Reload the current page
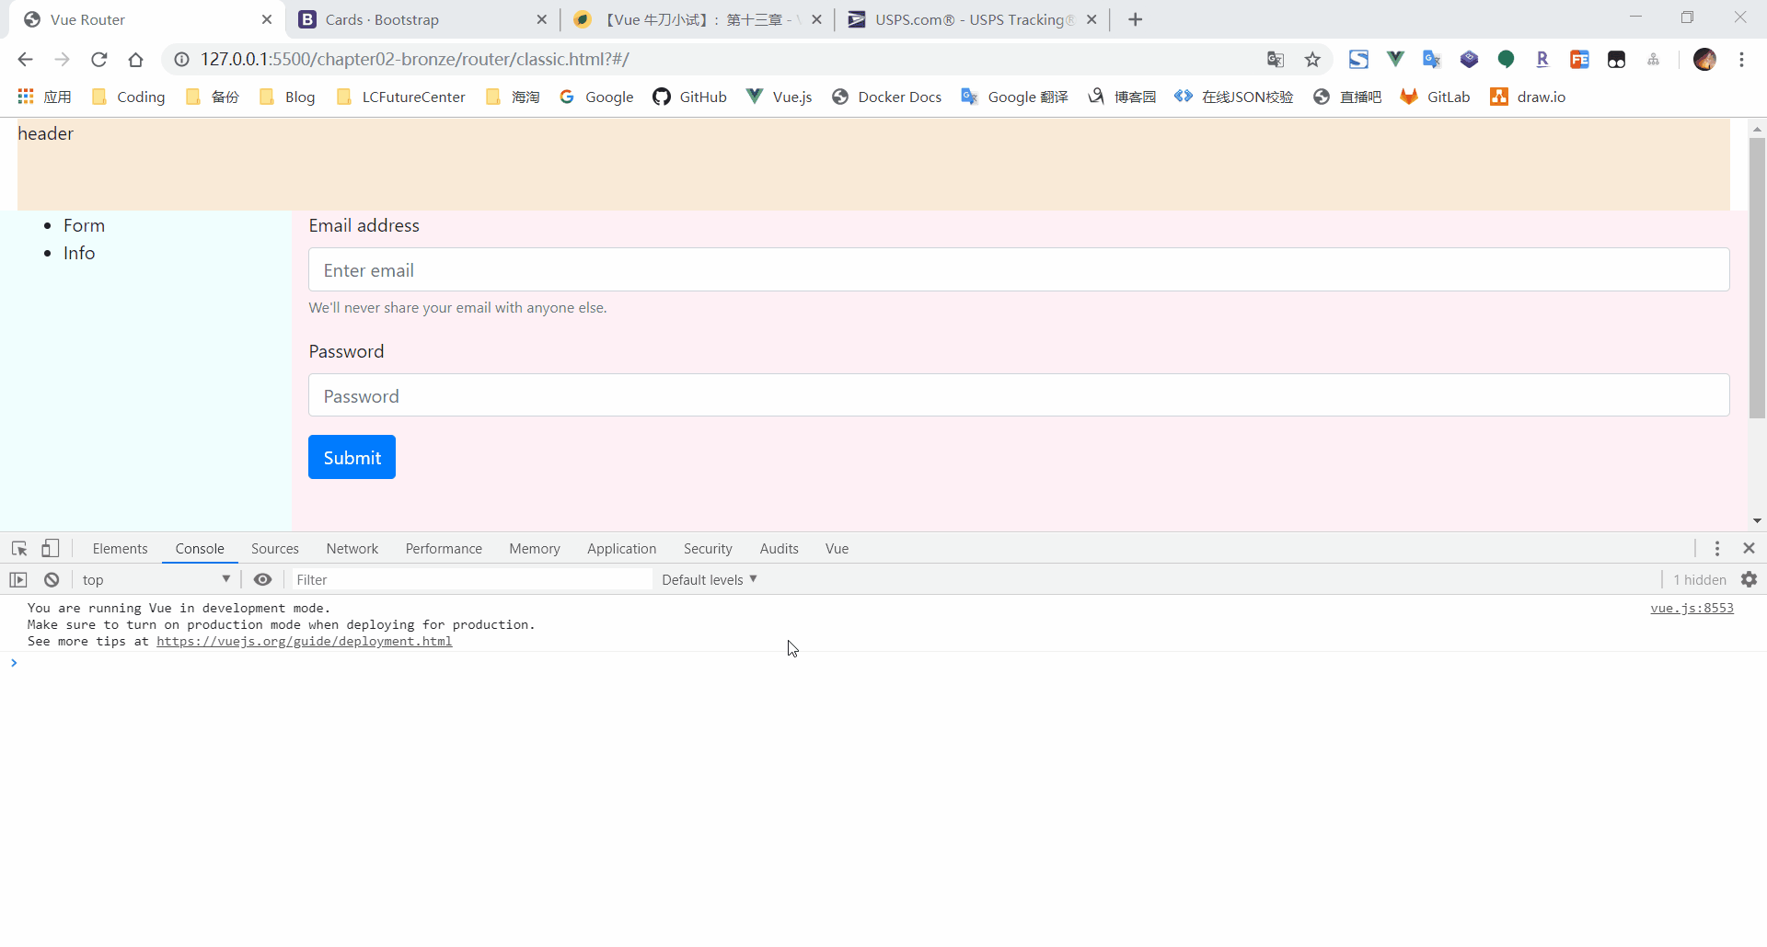The image size is (1767, 947). [98, 60]
